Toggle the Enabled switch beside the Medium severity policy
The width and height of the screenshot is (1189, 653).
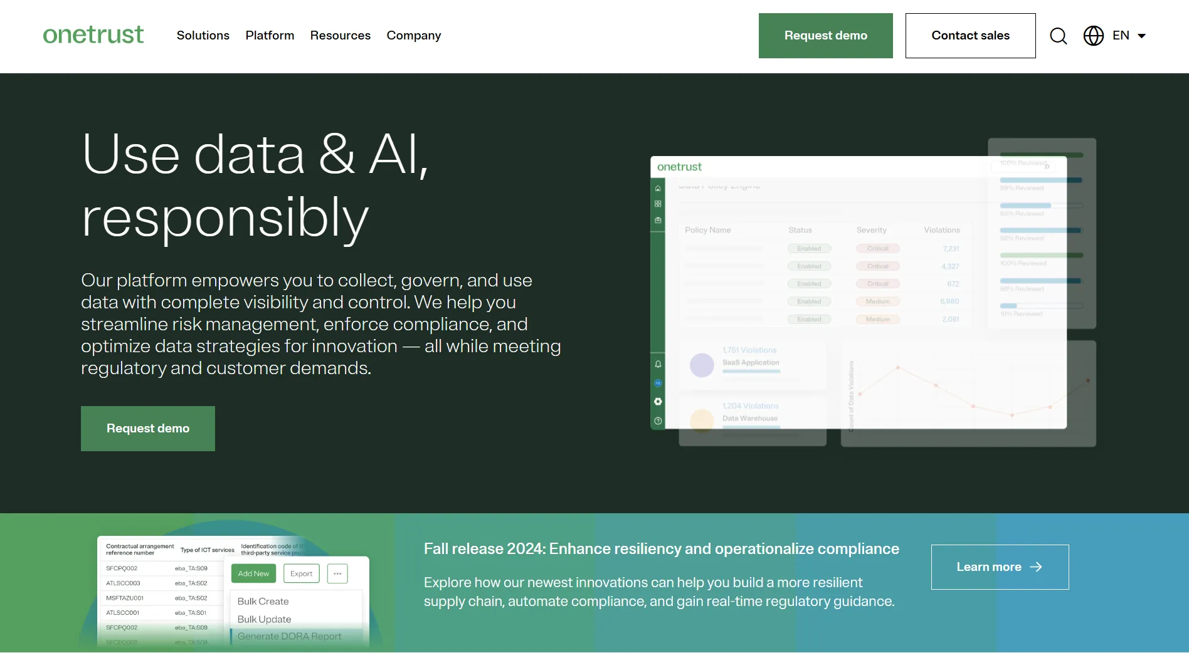pyautogui.click(x=809, y=301)
